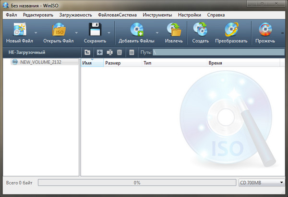Click the new folder plus icon
This screenshot has height=197, width=288.
tap(100, 52)
